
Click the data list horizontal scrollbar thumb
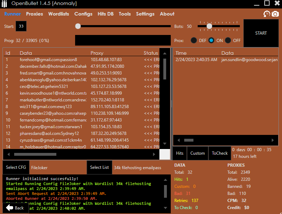pyautogui.click(x=35, y=154)
